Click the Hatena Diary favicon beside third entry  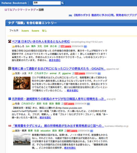10,99
